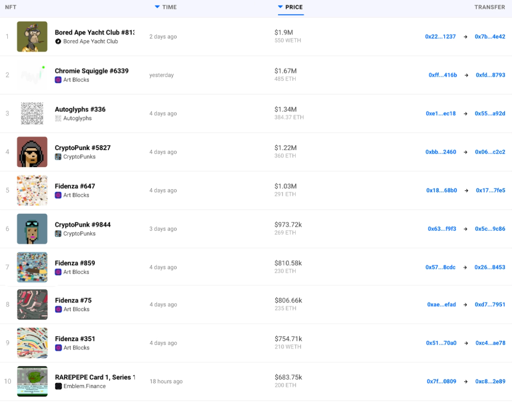View the Fidenza #647 artwork thumbnail
The image size is (512, 402).
tap(32, 190)
